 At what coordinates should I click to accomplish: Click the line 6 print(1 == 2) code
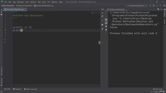22,27
